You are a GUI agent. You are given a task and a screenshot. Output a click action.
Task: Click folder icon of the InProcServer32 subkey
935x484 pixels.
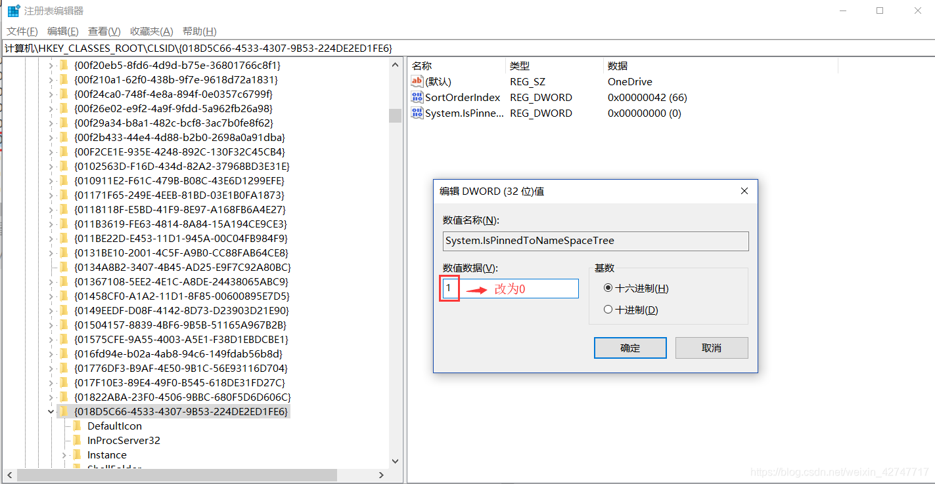(x=77, y=440)
